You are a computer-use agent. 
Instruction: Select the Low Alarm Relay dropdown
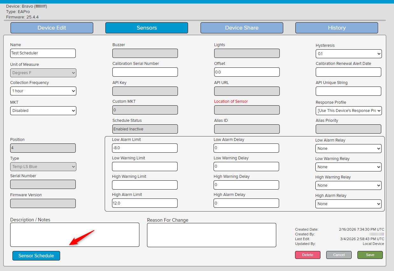[x=348, y=149]
